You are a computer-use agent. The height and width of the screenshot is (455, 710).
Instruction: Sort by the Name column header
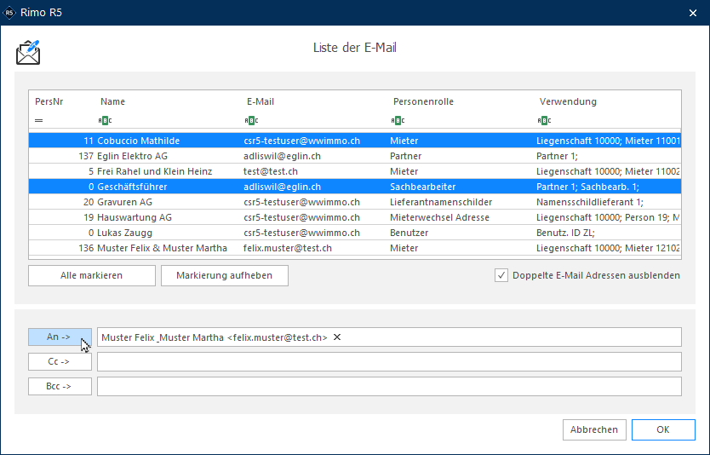[x=112, y=101]
